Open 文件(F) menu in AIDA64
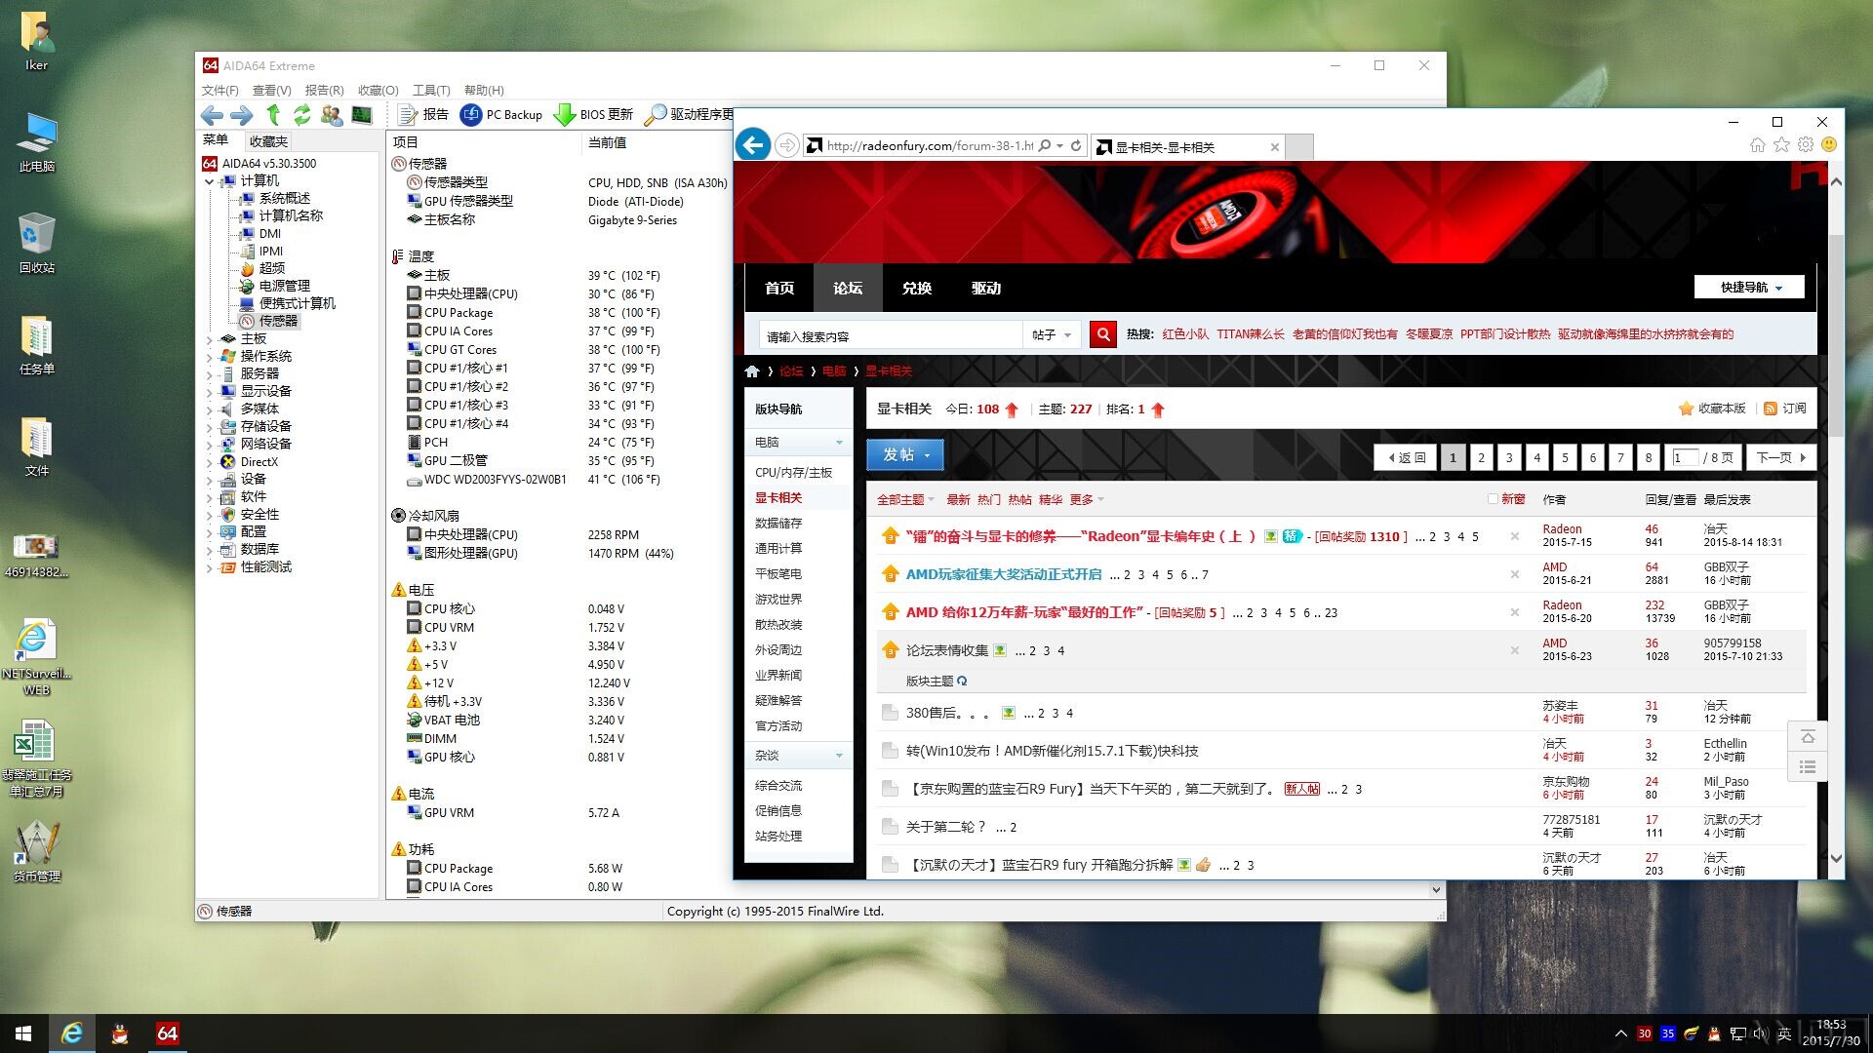1873x1053 pixels. point(220,90)
